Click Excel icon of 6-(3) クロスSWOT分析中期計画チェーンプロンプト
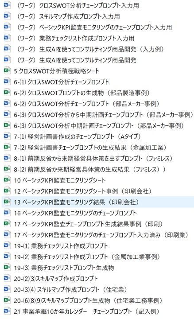Image resolution: width=194 pixels, height=319 pixels. coord(7,125)
